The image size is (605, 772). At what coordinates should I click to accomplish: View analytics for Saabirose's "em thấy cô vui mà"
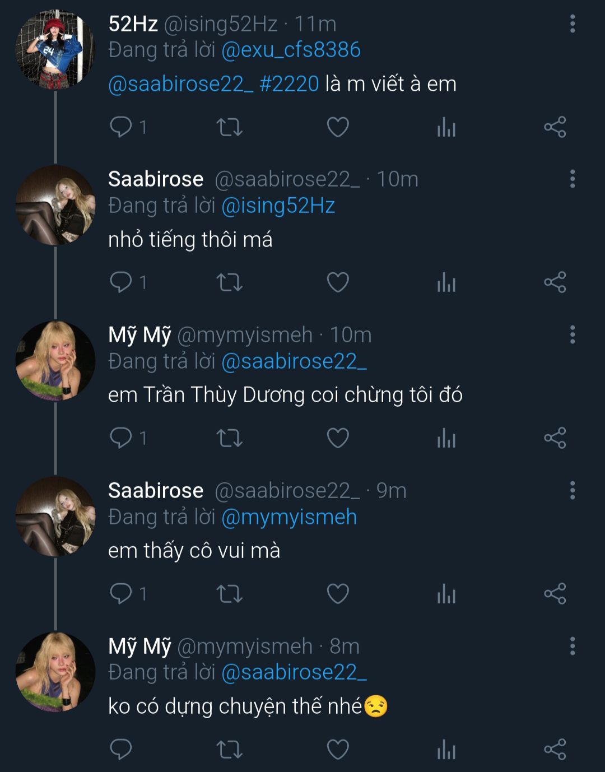click(446, 593)
